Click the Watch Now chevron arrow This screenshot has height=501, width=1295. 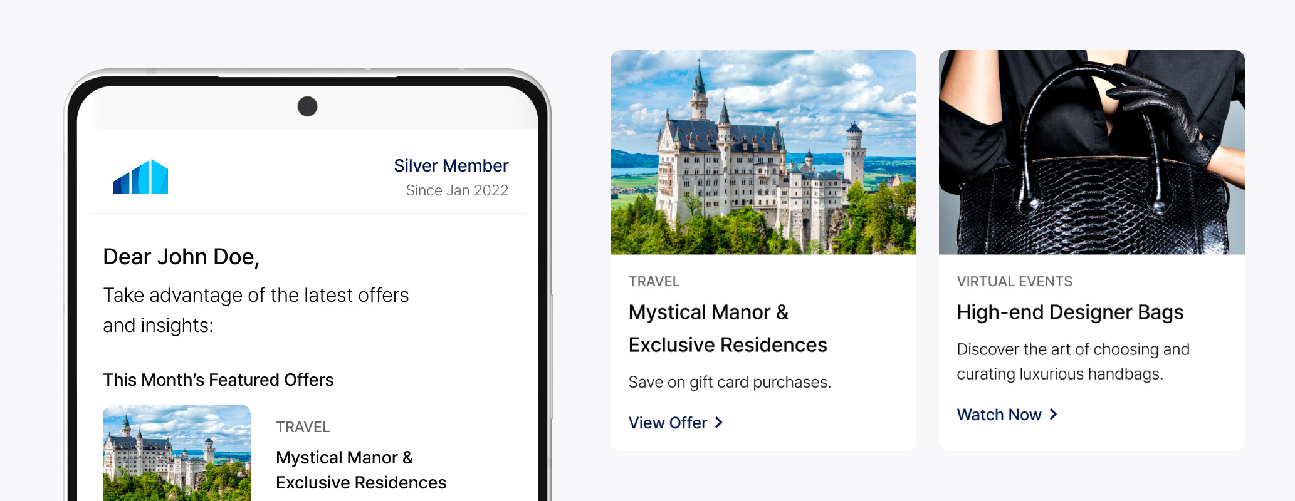pos(1053,415)
